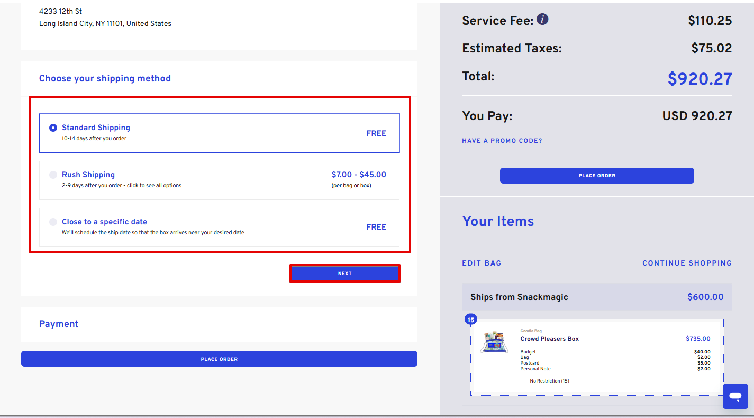Viewport: 754px width, 418px height.
Task: Click the Crowd Pleasers Box product image
Action: (x=494, y=342)
